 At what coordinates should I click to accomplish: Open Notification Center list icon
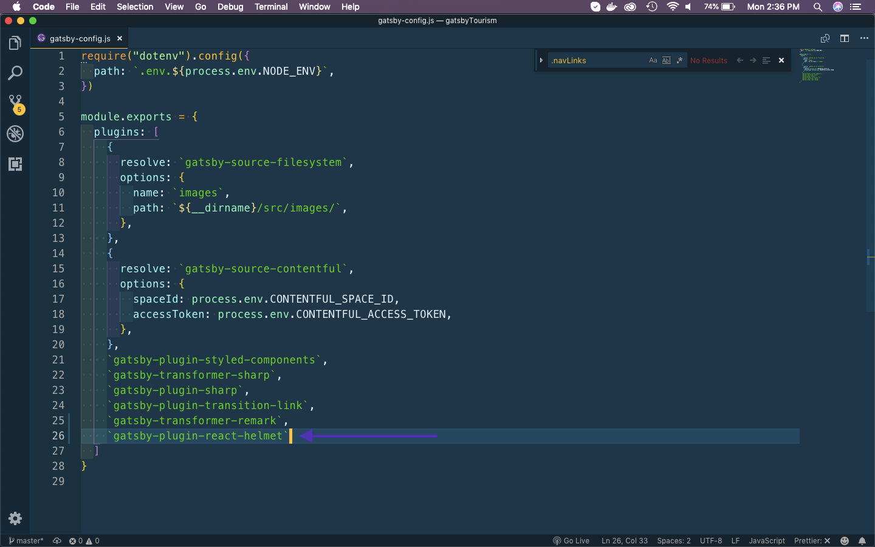[856, 7]
